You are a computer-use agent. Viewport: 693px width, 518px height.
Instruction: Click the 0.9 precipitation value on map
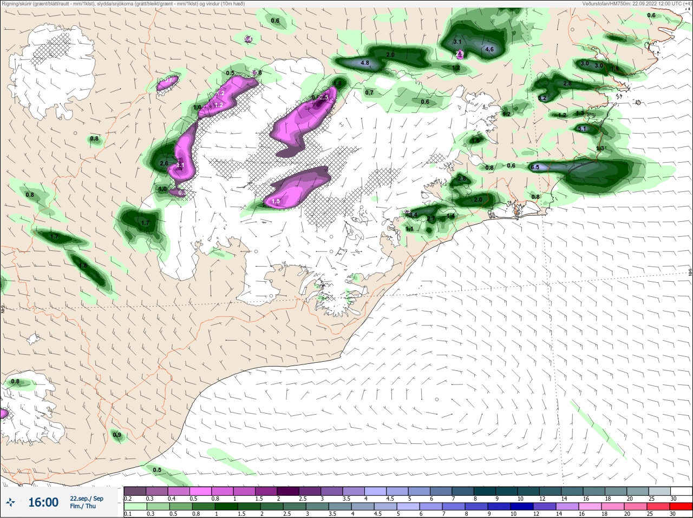[x=117, y=435]
